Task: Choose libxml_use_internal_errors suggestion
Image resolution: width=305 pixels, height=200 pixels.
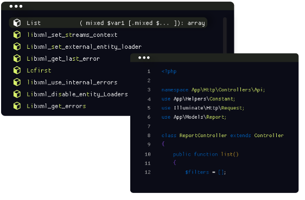Action: [x=72, y=82]
